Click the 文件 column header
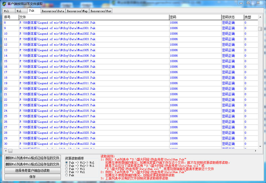 (94, 17)
